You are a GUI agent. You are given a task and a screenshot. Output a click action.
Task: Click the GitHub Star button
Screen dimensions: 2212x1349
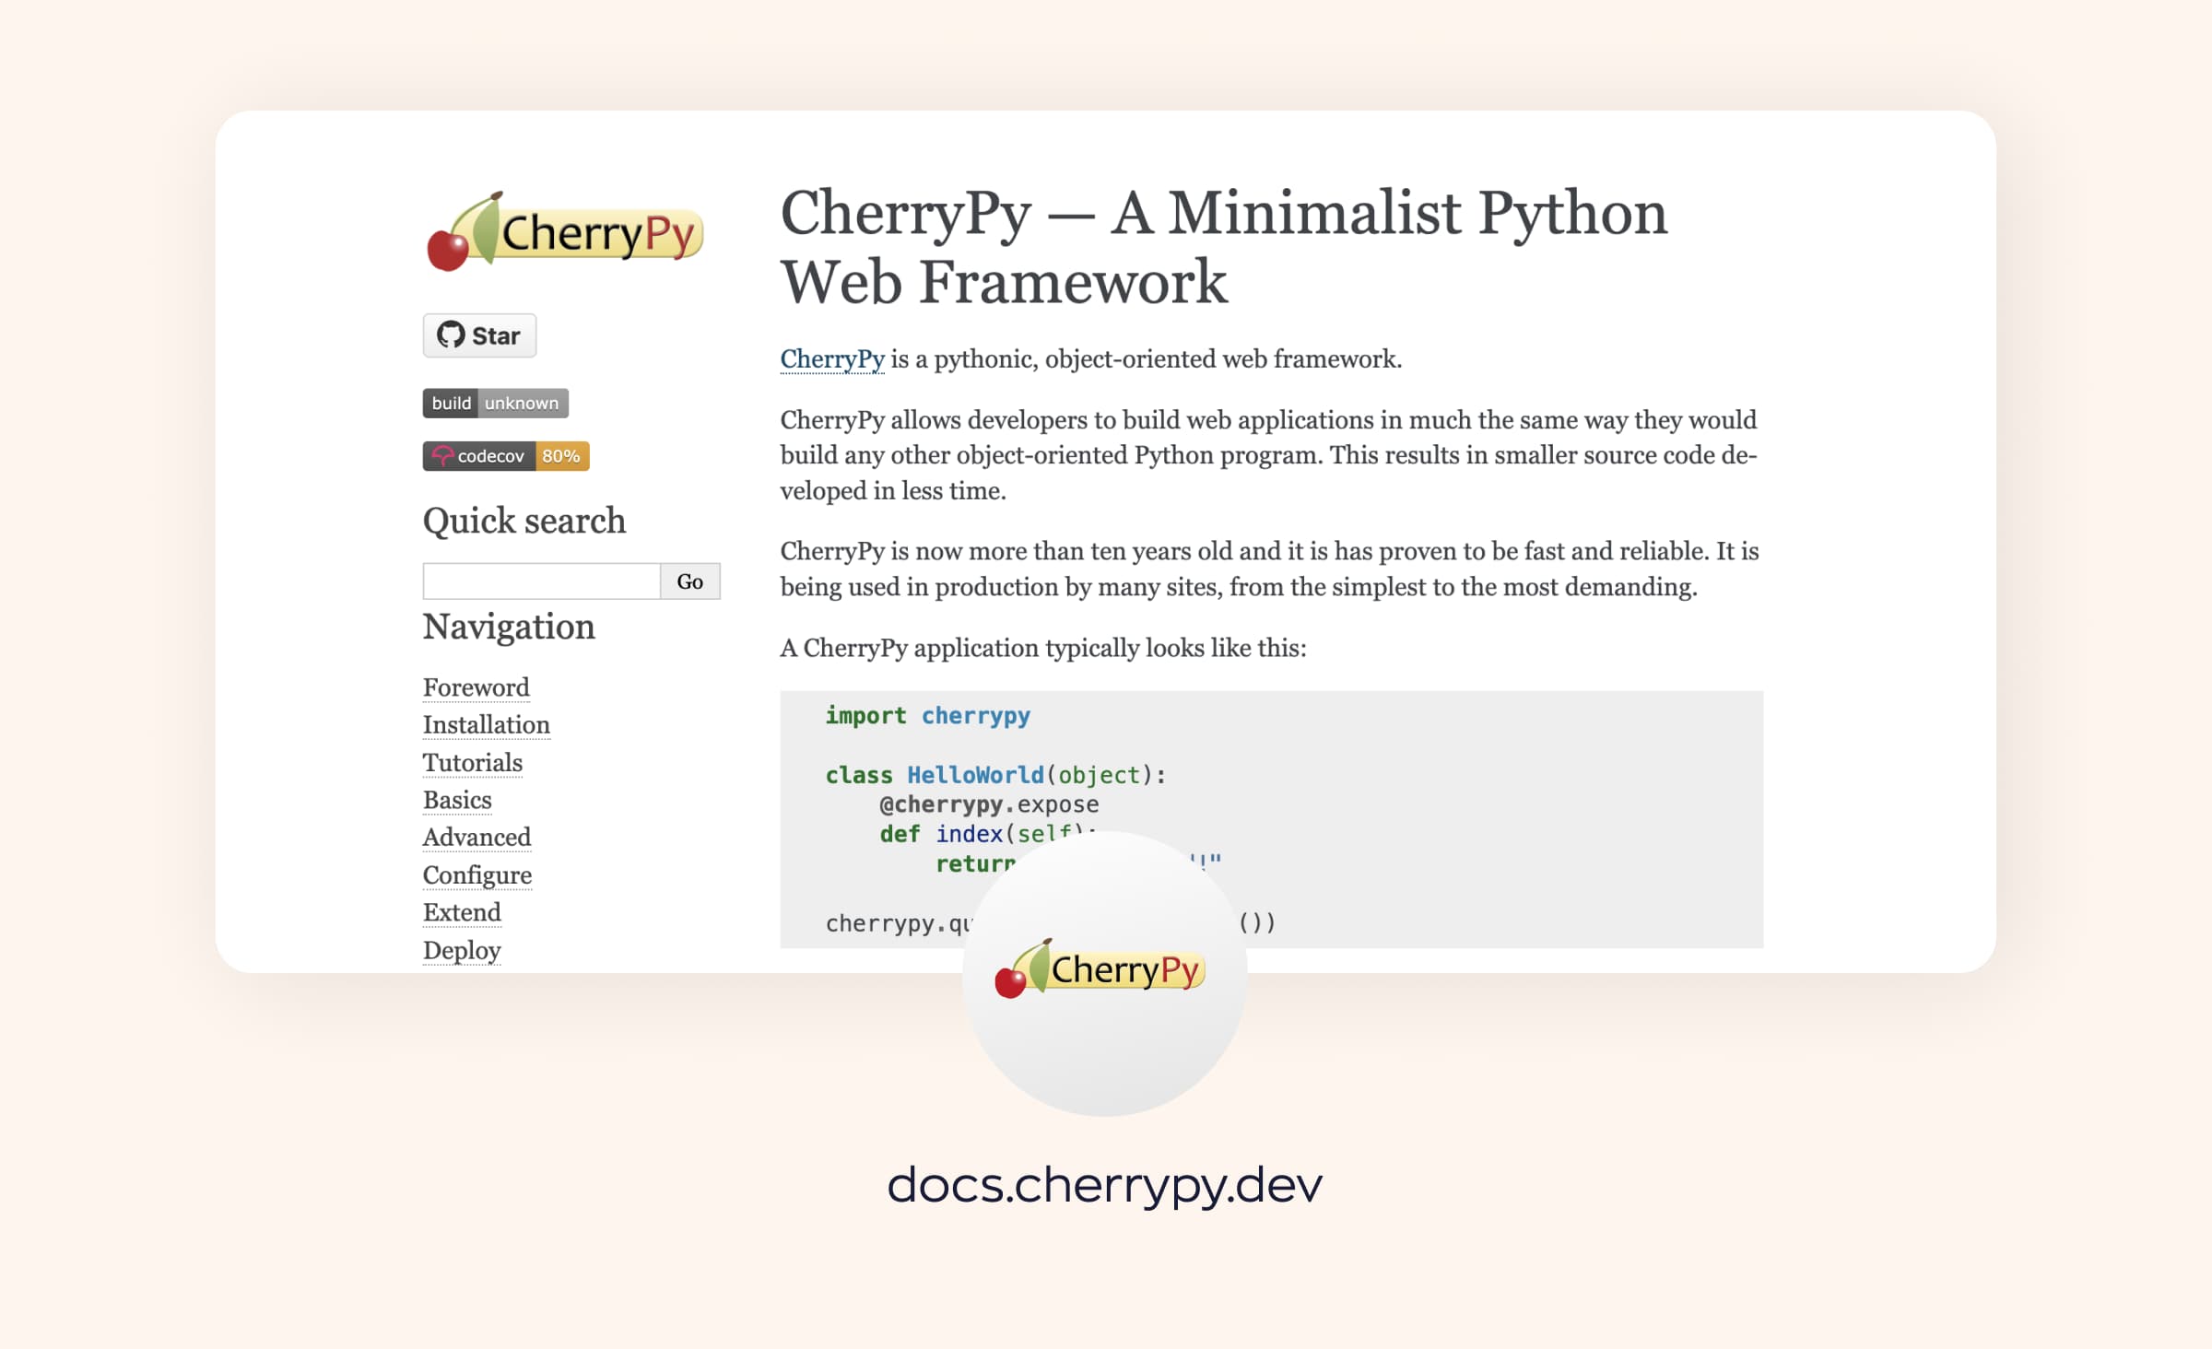point(479,335)
